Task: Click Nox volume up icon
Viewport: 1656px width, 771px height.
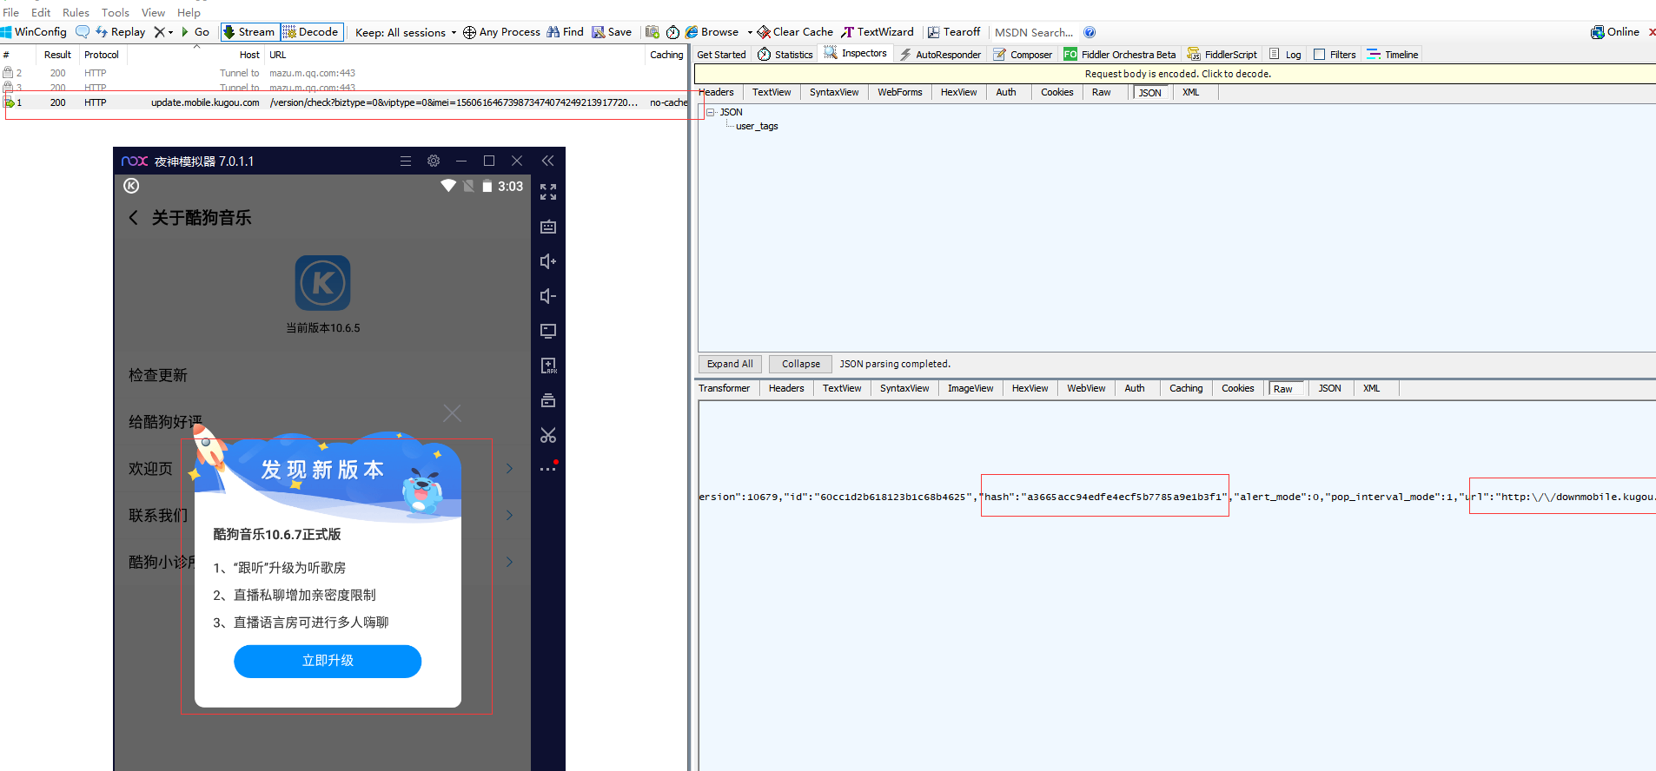Action: [548, 261]
